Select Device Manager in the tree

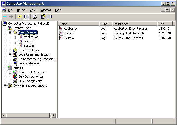29,63
